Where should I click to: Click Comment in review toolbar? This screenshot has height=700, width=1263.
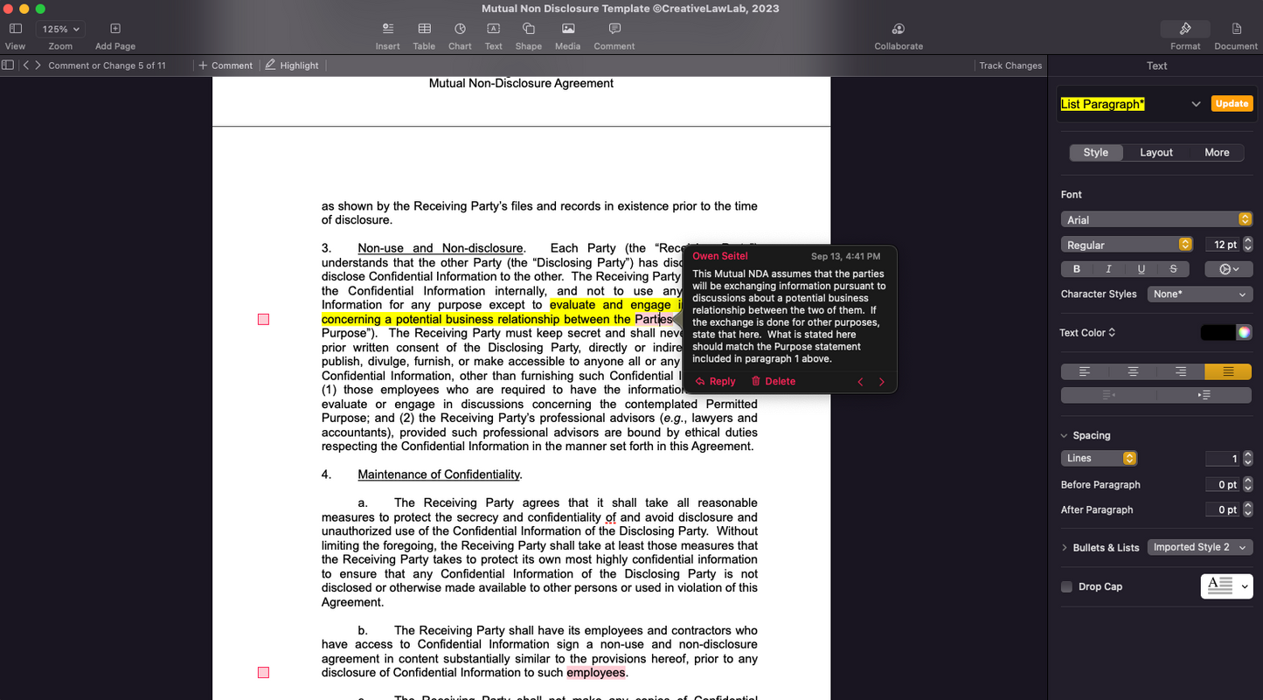click(226, 66)
